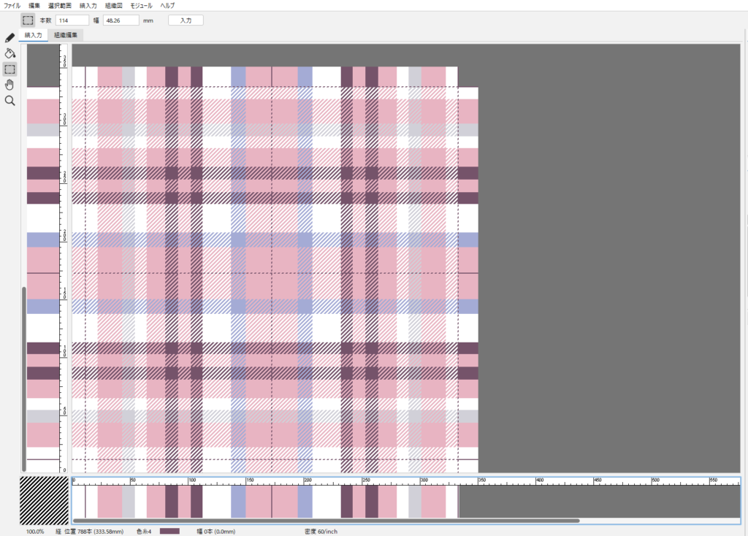Open the ファイル menu
Image resolution: width=748 pixels, height=536 pixels.
(12, 6)
